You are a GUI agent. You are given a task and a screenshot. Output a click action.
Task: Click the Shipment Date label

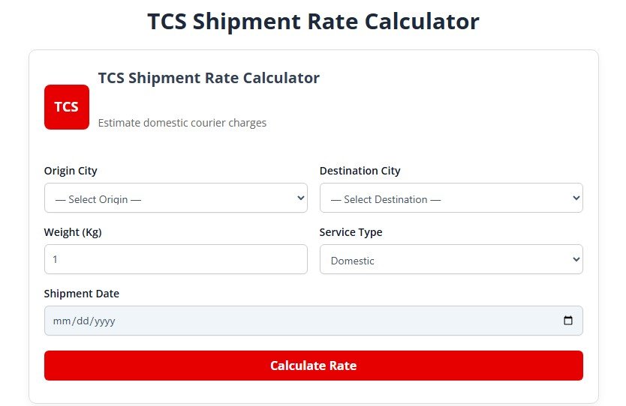[x=81, y=294]
